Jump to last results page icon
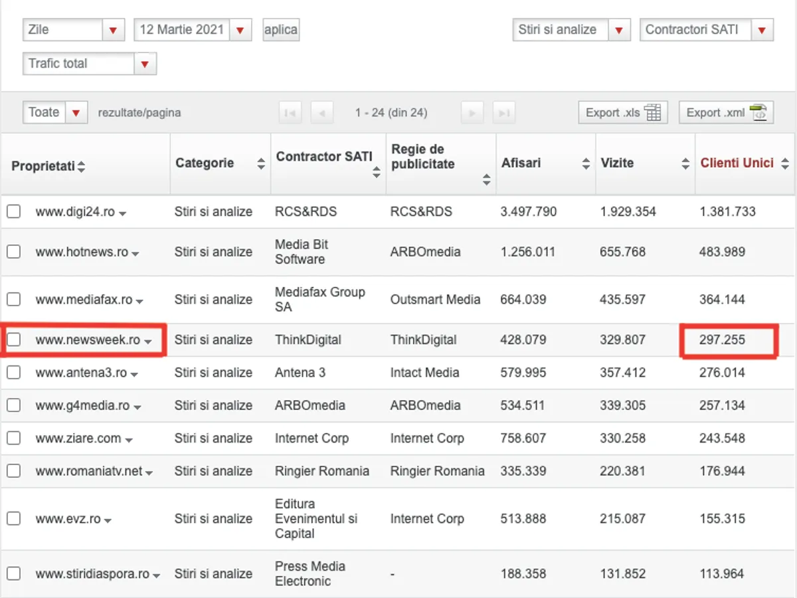 point(504,113)
